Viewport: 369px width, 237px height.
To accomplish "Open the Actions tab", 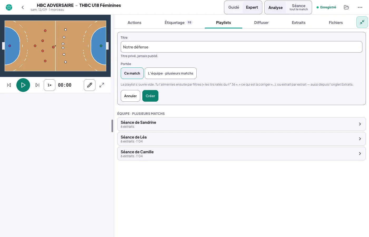I will pyautogui.click(x=134, y=23).
